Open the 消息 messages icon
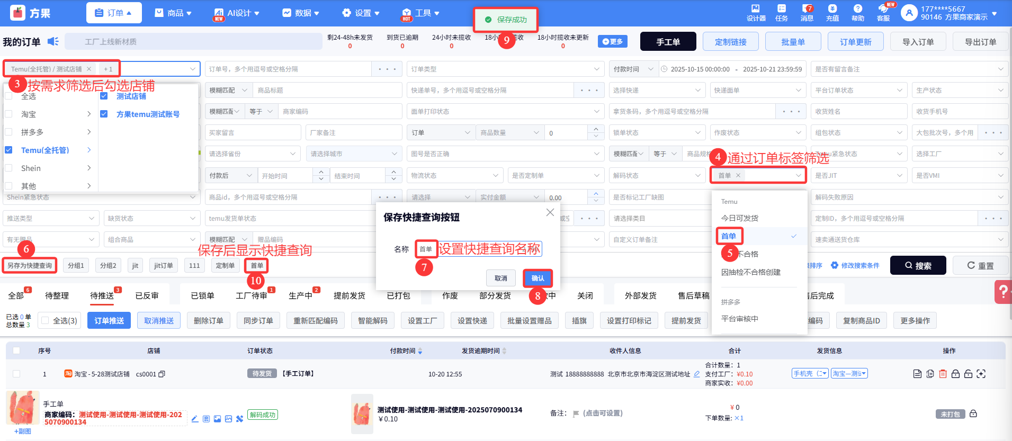Image resolution: width=1012 pixels, height=441 pixels. tap(807, 9)
